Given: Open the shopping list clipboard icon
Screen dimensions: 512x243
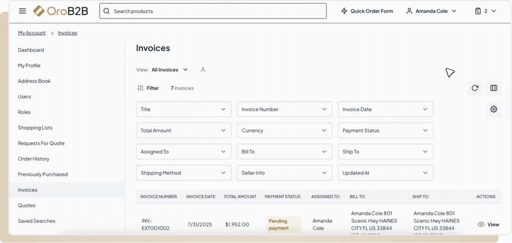Looking at the screenshot, I should (x=478, y=11).
